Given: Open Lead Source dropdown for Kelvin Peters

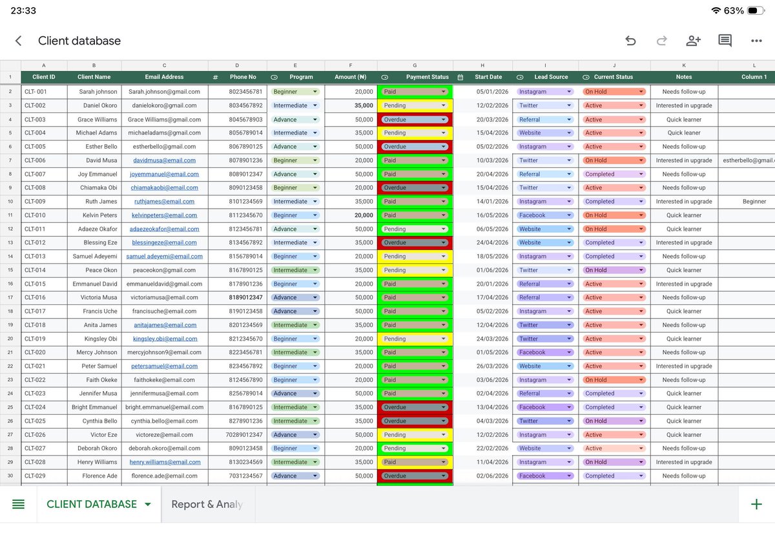Looking at the screenshot, I should pos(569,215).
